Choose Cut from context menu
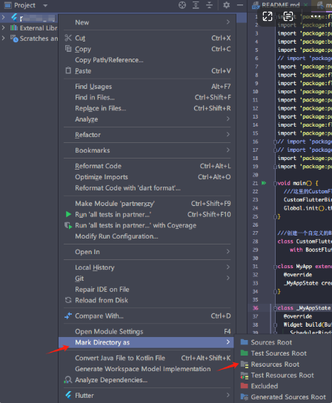The width and height of the screenshot is (332, 403). click(147, 38)
